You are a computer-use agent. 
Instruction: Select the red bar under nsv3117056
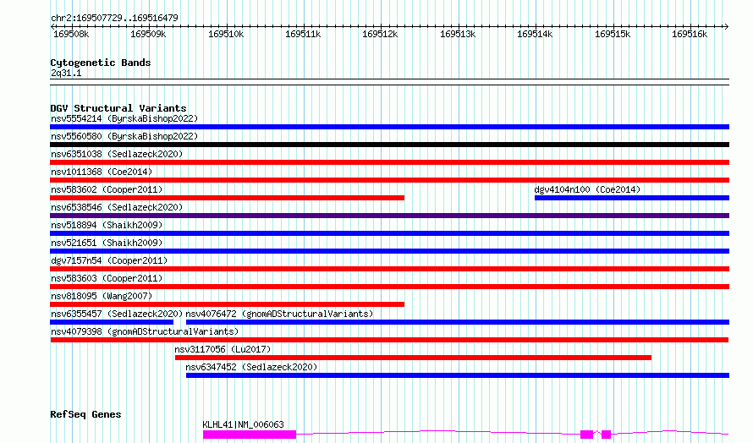coord(413,358)
